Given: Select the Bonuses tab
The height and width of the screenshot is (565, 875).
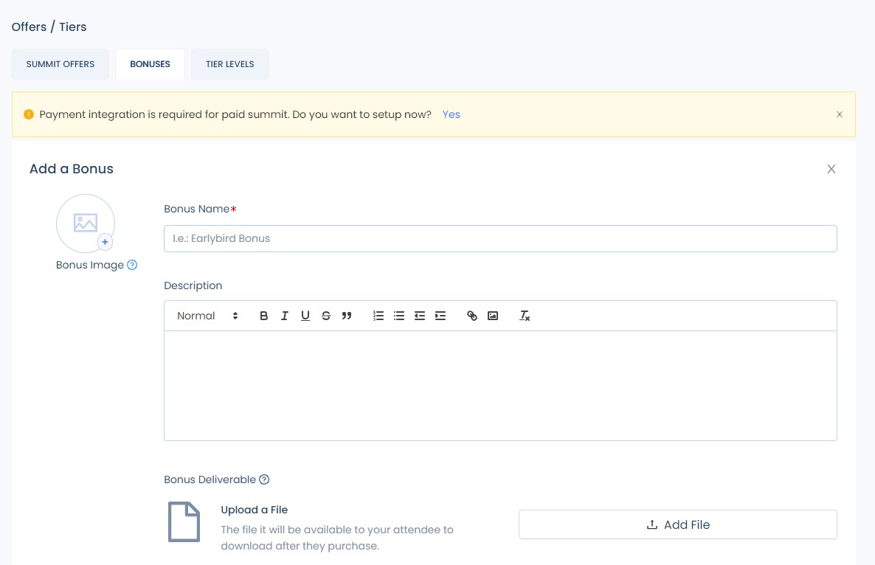Looking at the screenshot, I should (150, 64).
